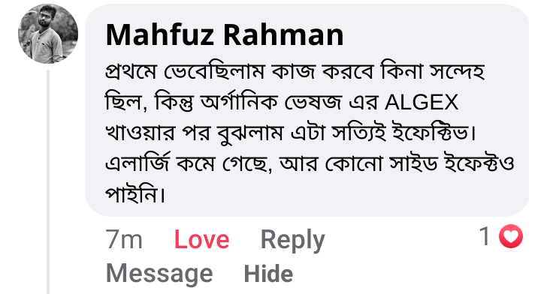541x294 pixels.
Task: Click the comment thread vertical line
Action: (48, 181)
